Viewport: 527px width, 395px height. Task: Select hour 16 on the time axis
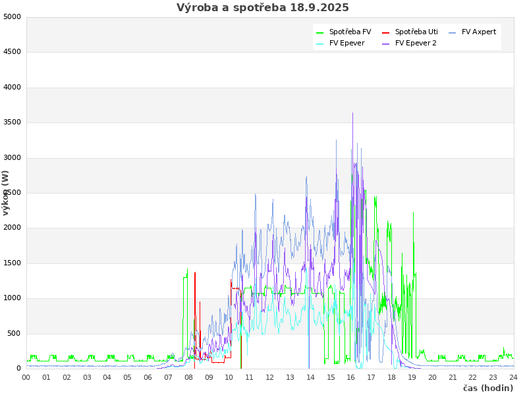(x=351, y=377)
